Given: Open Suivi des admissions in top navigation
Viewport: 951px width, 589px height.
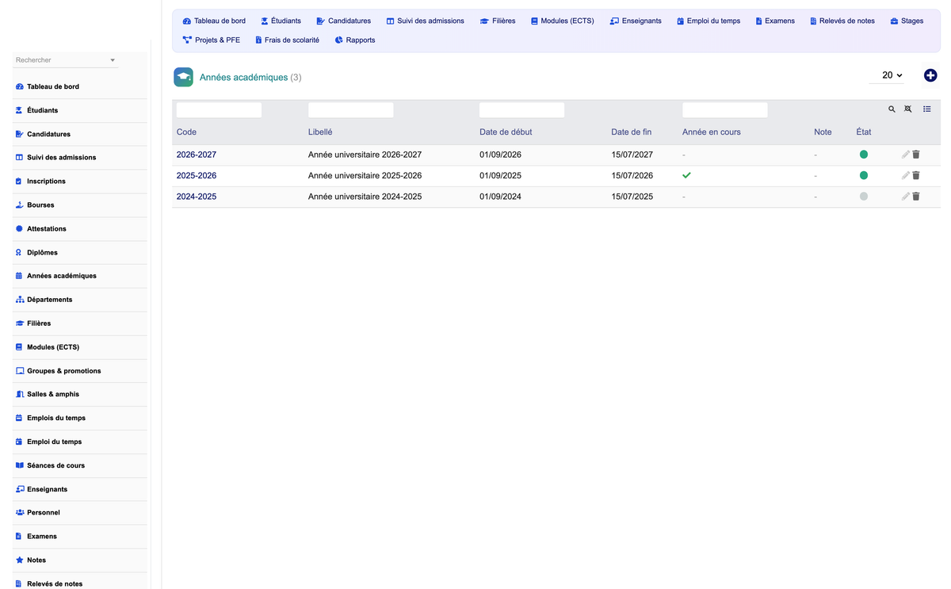Looking at the screenshot, I should click(426, 21).
